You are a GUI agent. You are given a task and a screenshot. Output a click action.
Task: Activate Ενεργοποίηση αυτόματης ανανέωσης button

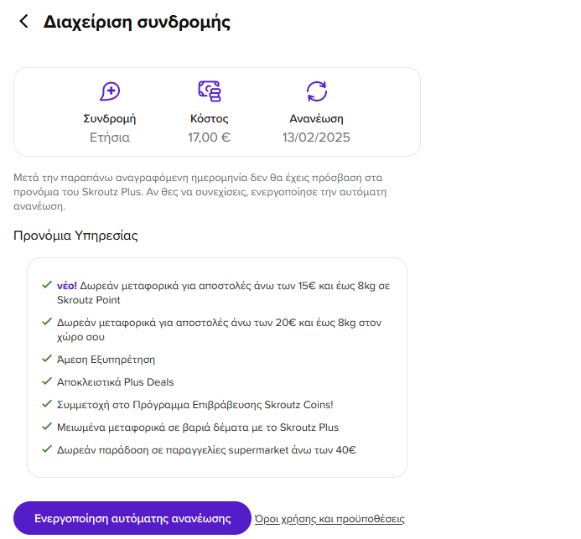(x=132, y=518)
